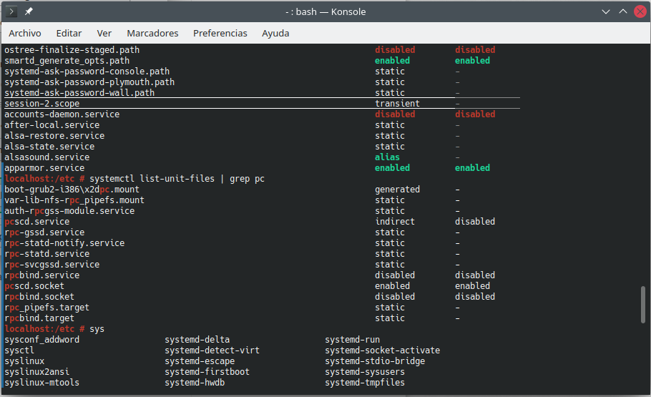
Task: Minimize the Konsole window
Action: click(605, 11)
